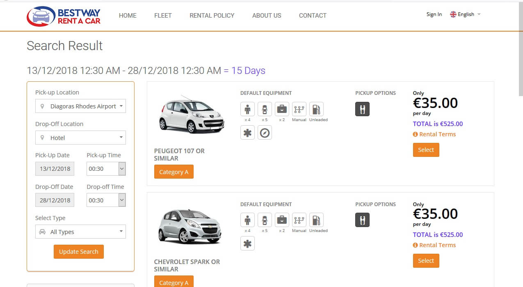Click the Category A button under Peugeot 107

click(174, 172)
